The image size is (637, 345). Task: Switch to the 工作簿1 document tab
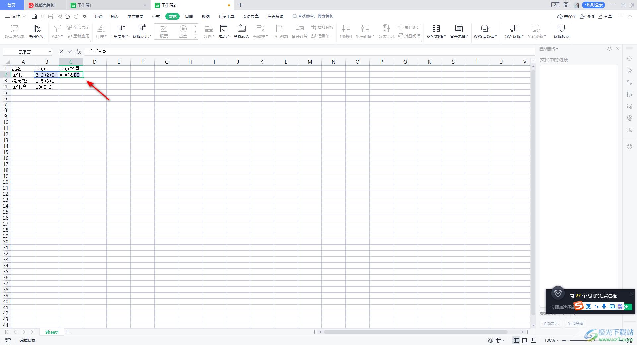pos(108,5)
